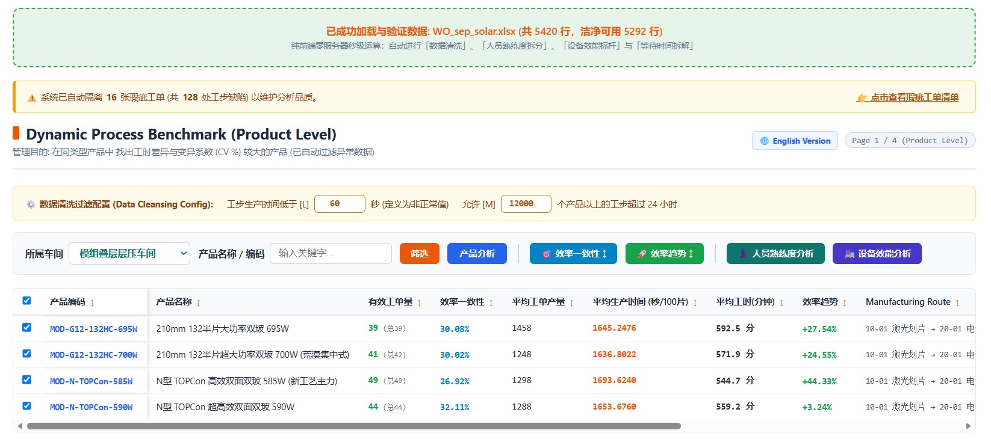
Task: Click the sort icon next to 产品编码
Action: pos(92,302)
